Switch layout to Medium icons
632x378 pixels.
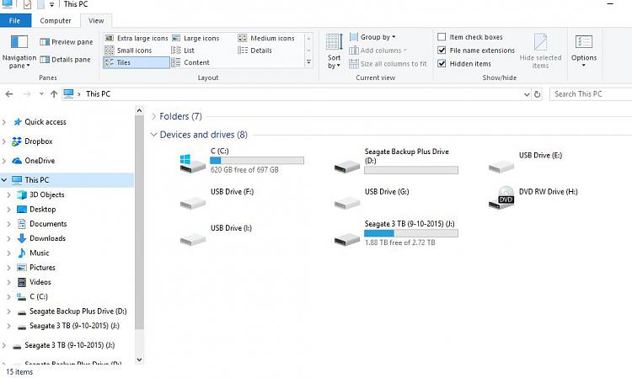[x=266, y=38]
